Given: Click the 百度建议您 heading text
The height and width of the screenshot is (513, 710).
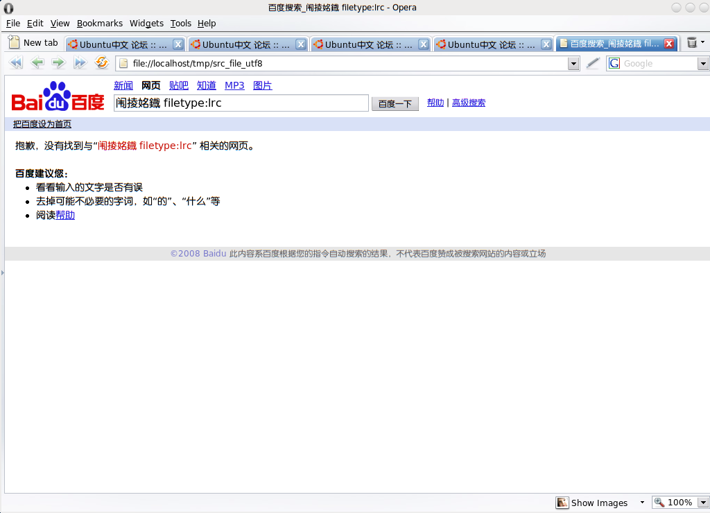Looking at the screenshot, I should coord(41,173).
